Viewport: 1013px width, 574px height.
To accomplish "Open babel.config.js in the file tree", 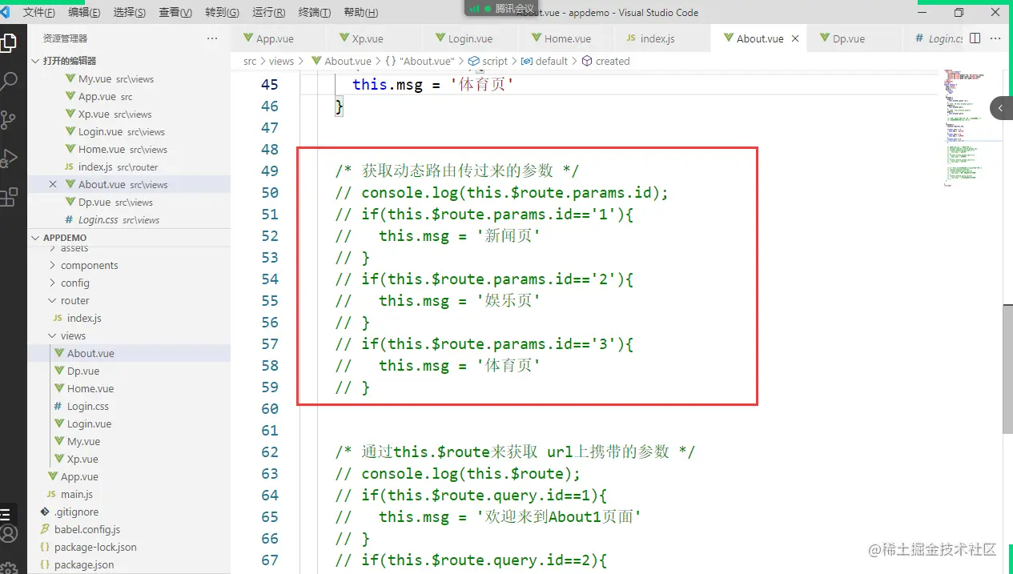I will 129,529.
